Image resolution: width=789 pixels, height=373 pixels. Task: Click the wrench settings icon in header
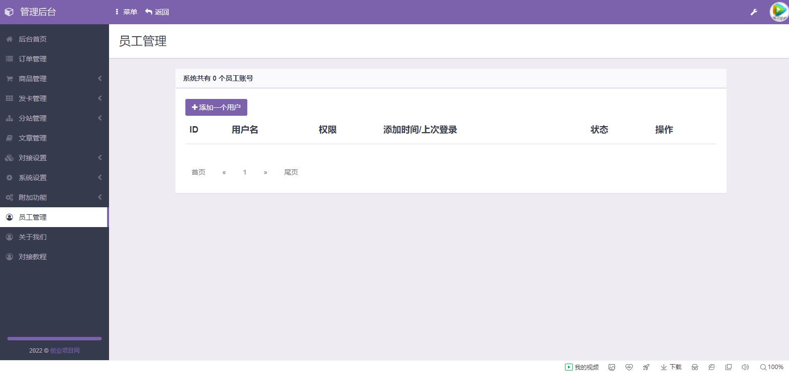(x=754, y=12)
